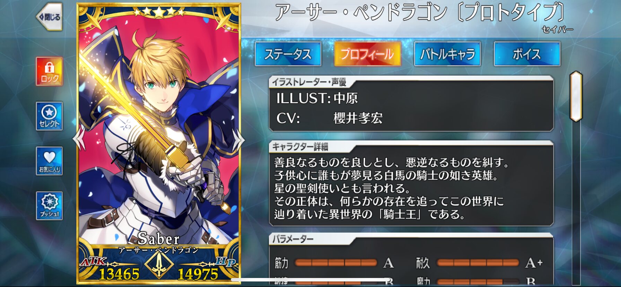Tap the キャラクター詳細 section header
Image resolution: width=621 pixels, height=287 pixels.
click(x=300, y=147)
